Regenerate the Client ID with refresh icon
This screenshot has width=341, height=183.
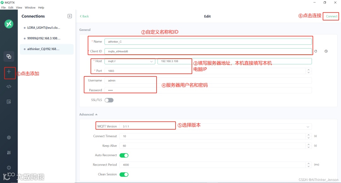pos(316,51)
